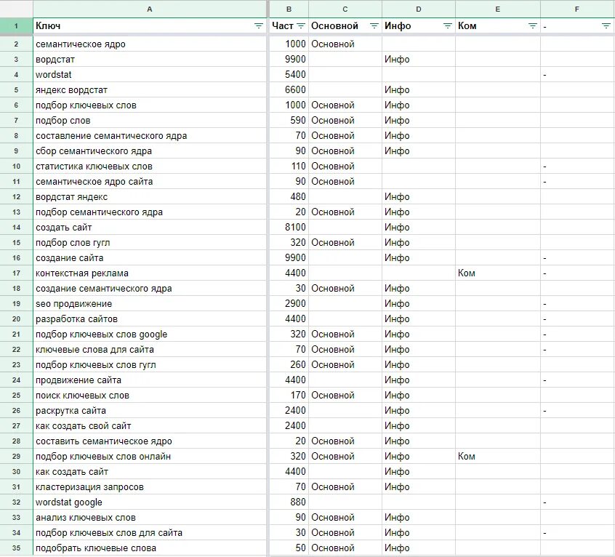This screenshot has height=557, width=615.
Task: Select column A header
Action: click(150, 9)
